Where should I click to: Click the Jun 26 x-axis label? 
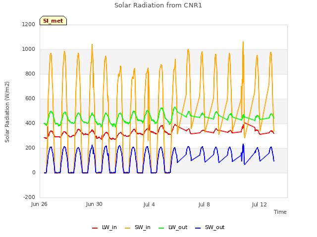coord(39,204)
